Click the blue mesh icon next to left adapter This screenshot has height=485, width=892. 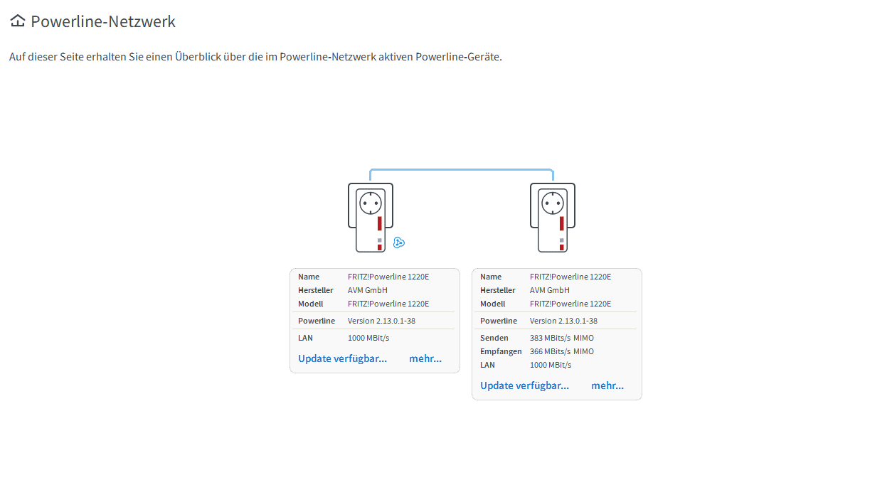[x=399, y=243]
